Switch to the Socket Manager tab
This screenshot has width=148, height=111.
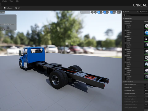point(144,12)
